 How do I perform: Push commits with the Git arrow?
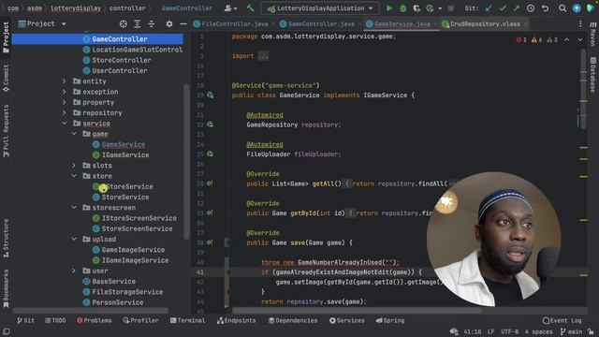click(x=516, y=8)
